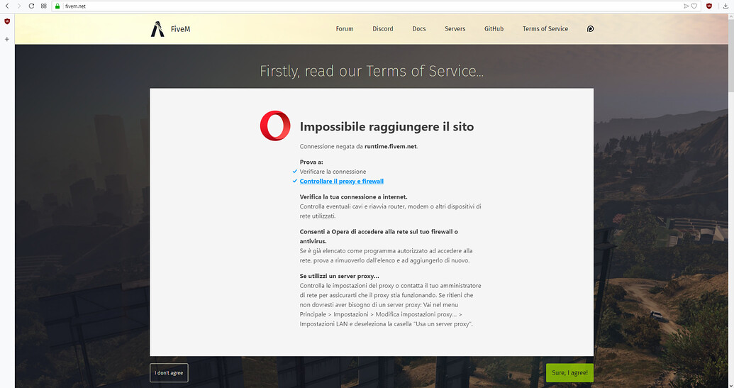Open the Terms of Service menu item

click(x=545, y=28)
